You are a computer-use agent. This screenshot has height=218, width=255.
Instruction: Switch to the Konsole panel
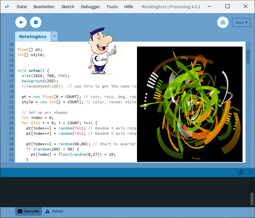pos(29,211)
